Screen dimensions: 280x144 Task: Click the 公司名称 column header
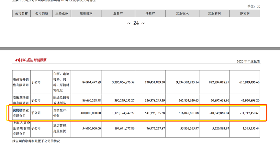click(21, 13)
